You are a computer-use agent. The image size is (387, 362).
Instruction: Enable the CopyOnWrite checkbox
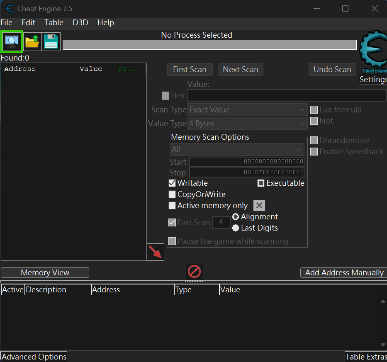pos(172,194)
